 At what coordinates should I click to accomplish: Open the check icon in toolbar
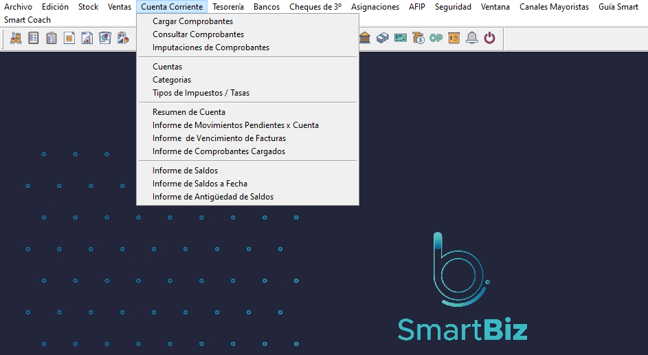(x=401, y=39)
